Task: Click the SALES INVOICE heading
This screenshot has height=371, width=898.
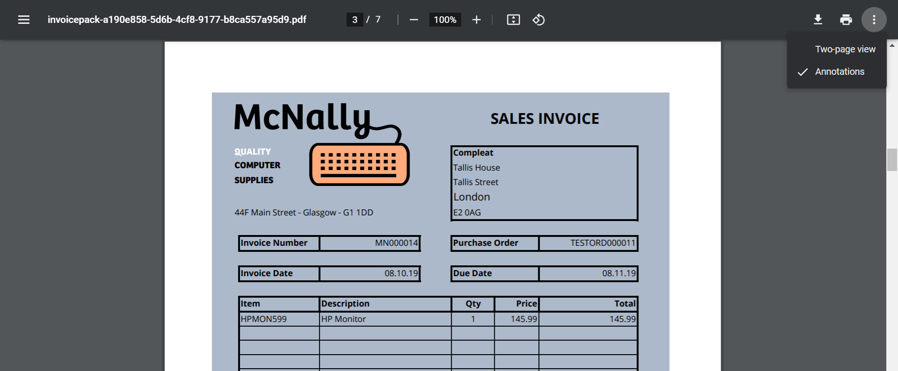Action: tap(544, 119)
